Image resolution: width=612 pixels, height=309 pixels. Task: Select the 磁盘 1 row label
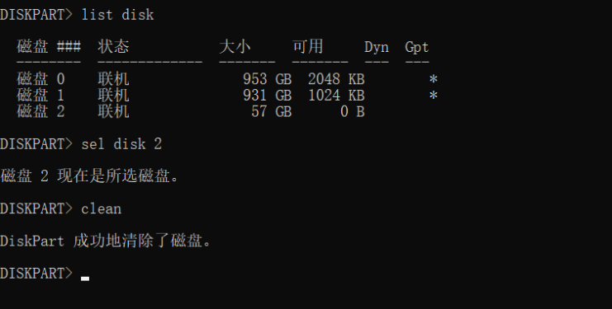40,96
